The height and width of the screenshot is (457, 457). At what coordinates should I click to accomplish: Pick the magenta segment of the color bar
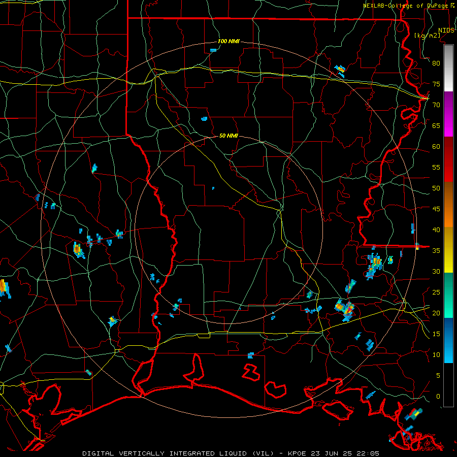coord(448,125)
